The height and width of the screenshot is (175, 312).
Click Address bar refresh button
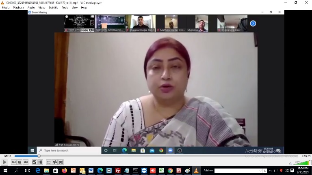(265, 171)
